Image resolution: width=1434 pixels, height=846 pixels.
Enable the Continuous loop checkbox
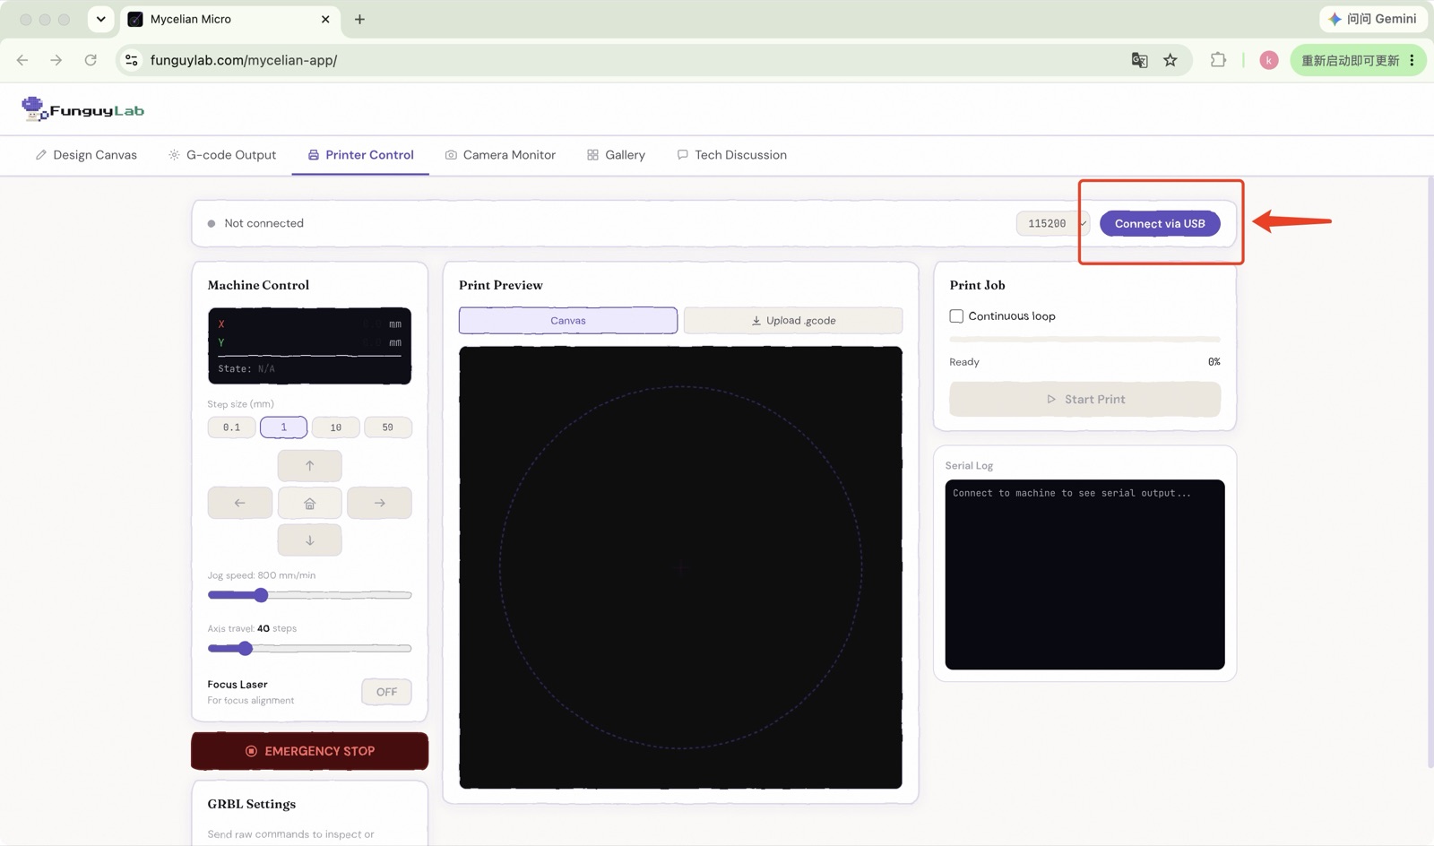[x=956, y=315]
